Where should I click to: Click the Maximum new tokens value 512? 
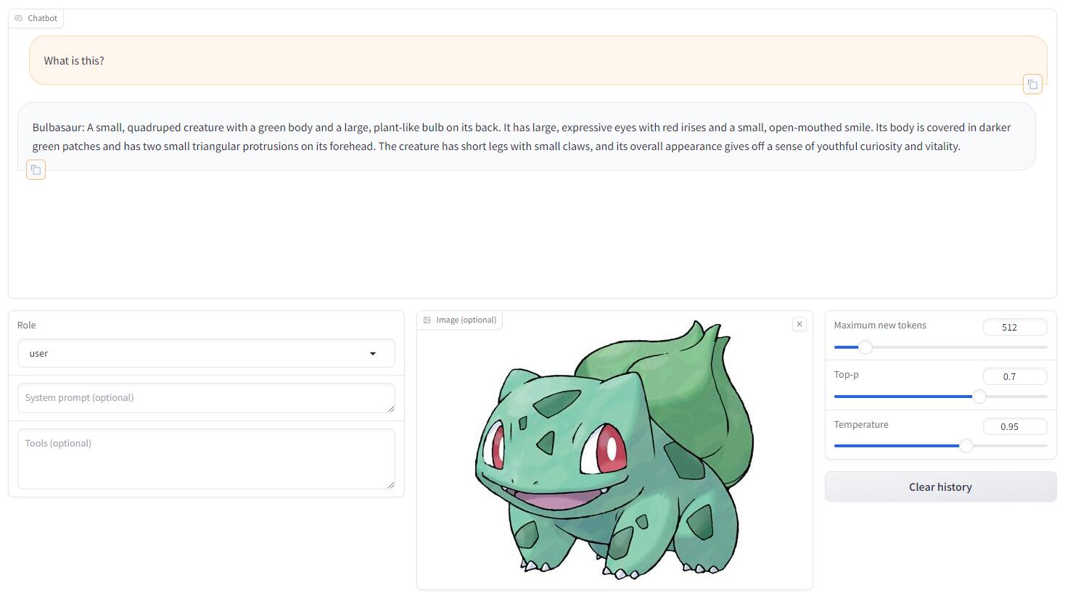click(x=1015, y=327)
